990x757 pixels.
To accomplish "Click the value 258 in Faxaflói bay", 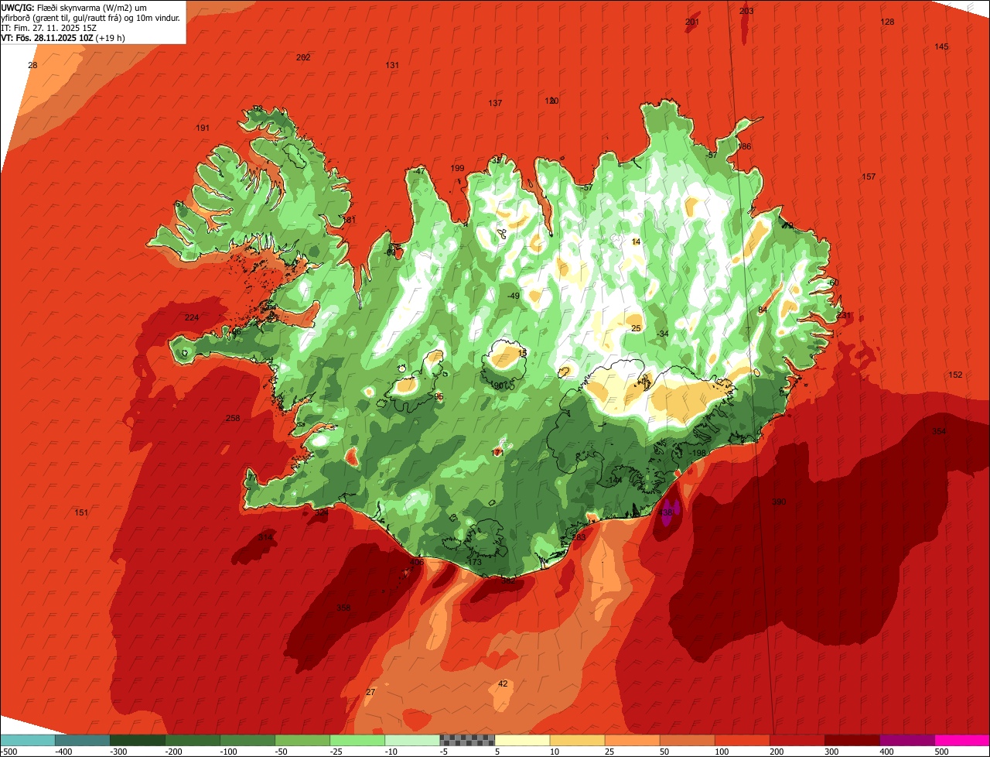I will tap(233, 419).
